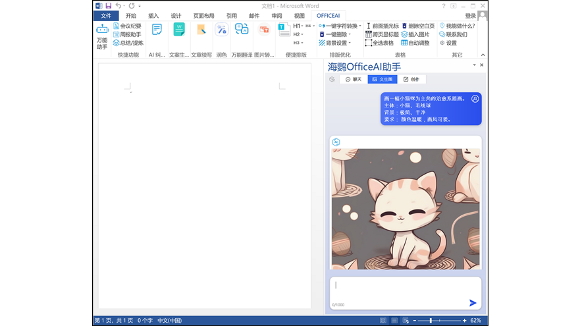This screenshot has height=326, width=580.
Task: Select the 文生图 mode tab
Action: (382, 79)
